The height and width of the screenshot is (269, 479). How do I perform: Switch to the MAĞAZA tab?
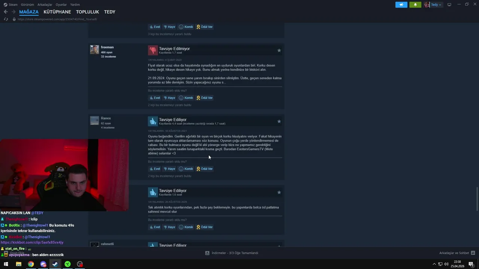[29, 12]
